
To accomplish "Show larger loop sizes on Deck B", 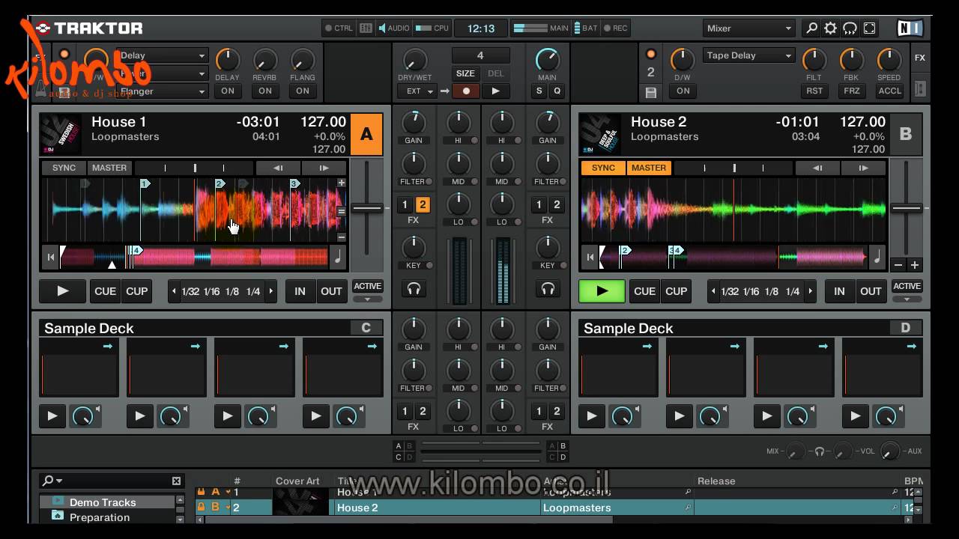I will tap(810, 291).
